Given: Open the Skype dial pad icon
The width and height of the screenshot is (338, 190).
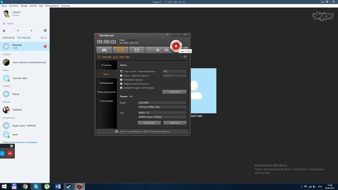Looking at the screenshot, I should pyautogui.click(x=17, y=31).
